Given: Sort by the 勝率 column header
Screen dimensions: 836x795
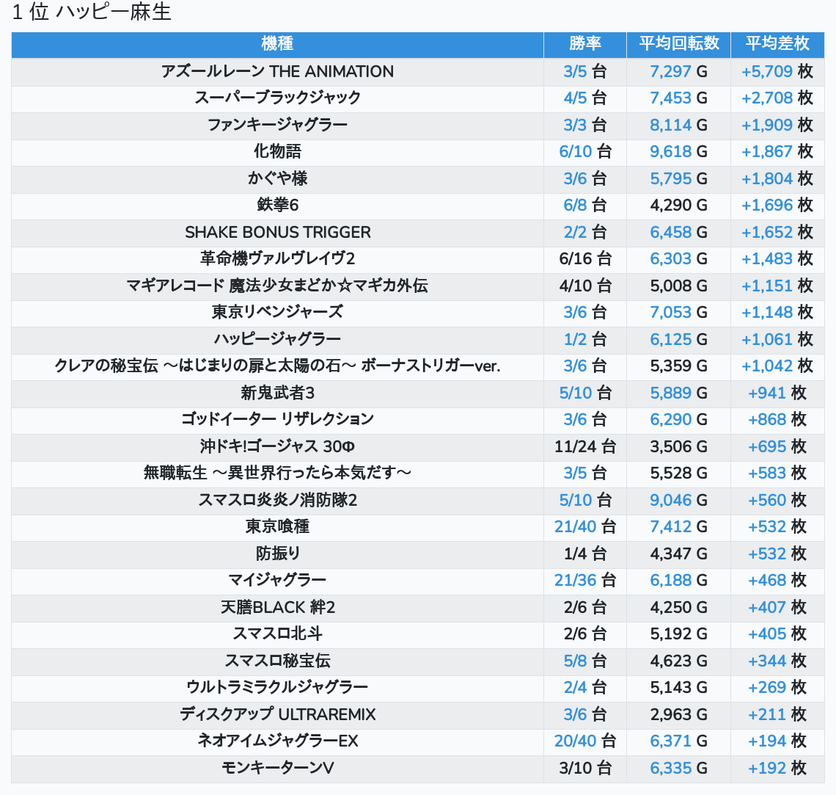Looking at the screenshot, I should click(x=584, y=44).
